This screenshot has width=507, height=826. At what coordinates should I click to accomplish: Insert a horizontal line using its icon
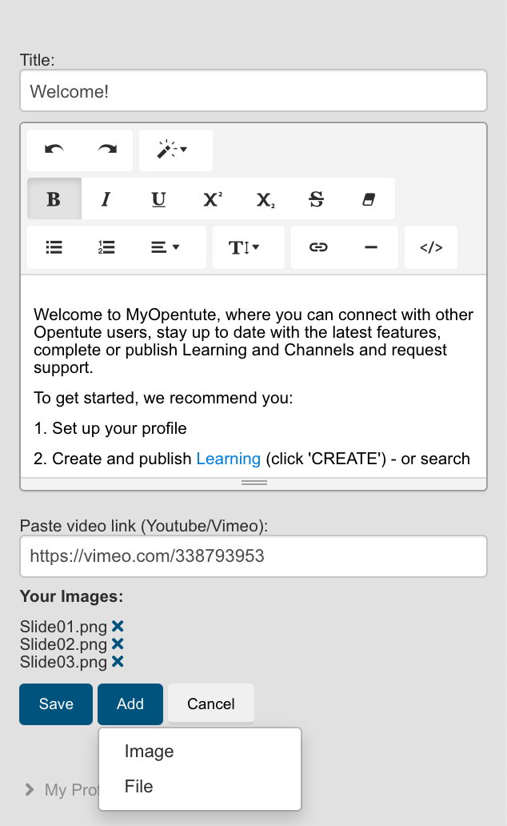tap(371, 247)
